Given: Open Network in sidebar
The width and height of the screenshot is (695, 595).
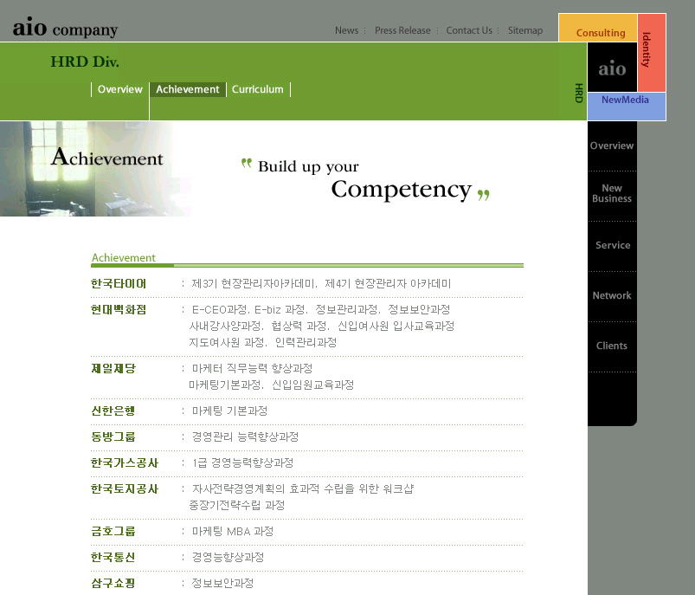Looking at the screenshot, I should pyautogui.click(x=612, y=295).
